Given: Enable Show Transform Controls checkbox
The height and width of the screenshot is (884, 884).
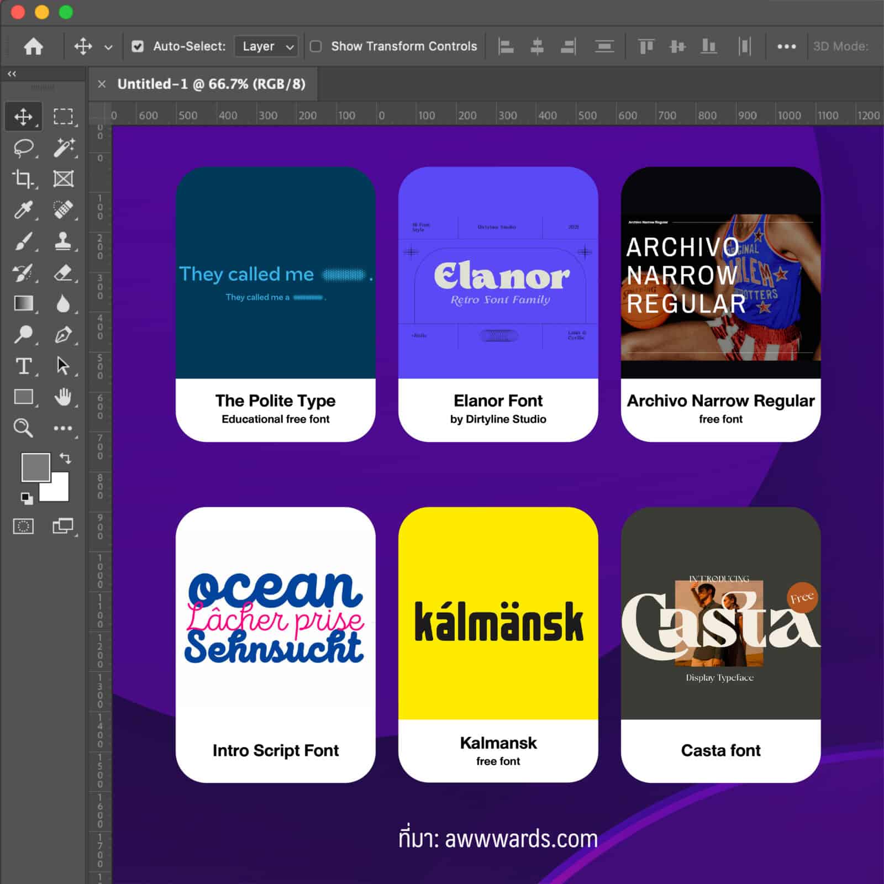Looking at the screenshot, I should point(316,46).
